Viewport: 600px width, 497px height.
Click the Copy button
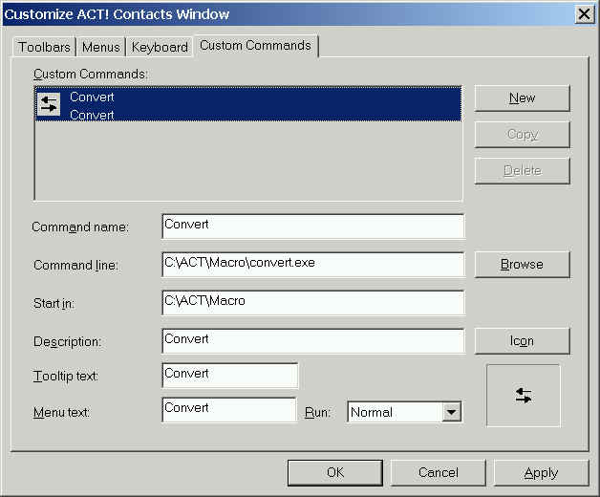[x=523, y=135]
